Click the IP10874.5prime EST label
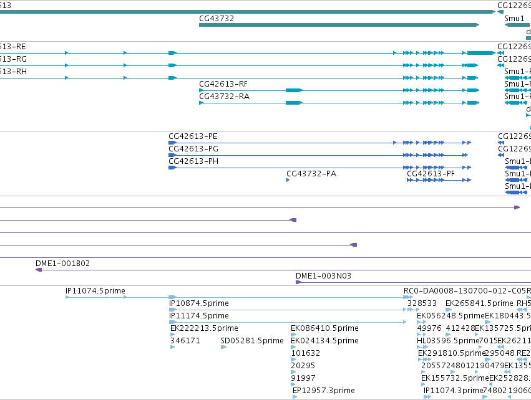The image size is (531, 400). pos(199,303)
